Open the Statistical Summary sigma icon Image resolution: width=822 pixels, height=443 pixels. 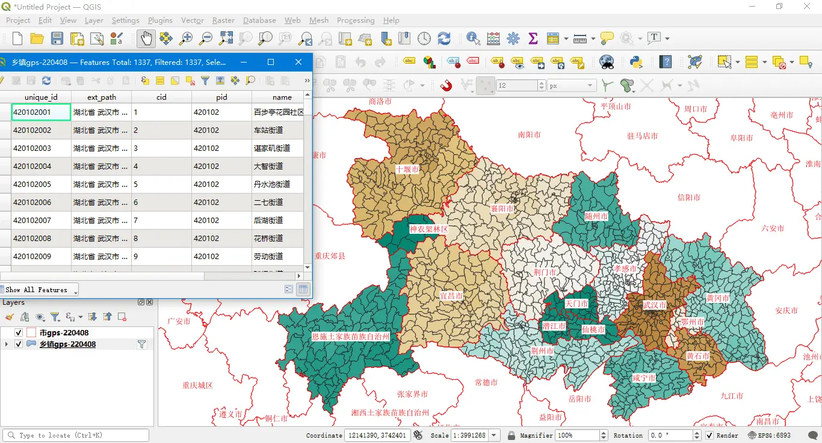click(533, 38)
